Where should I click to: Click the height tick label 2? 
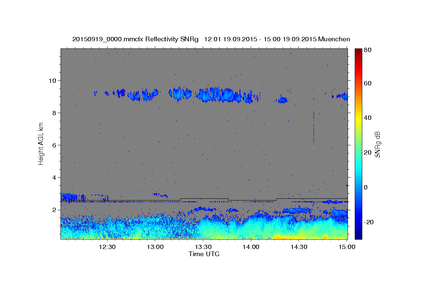pyautogui.click(x=55, y=210)
